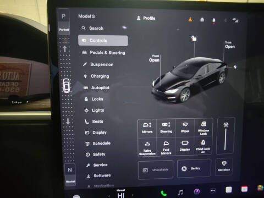Select Park gear at top of strip
Image resolution: width=264 pixels, height=198 pixels.
[x=64, y=22]
